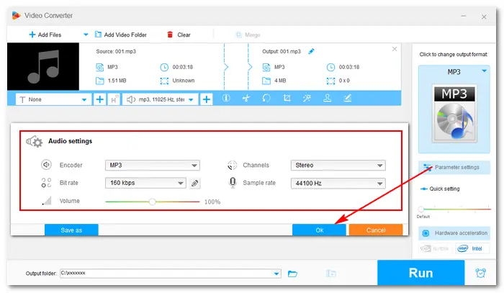504x293 pixels.
Task: Click Save as button
Action: point(71,230)
